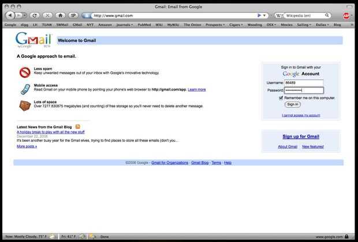Click the Mobile access phone icon
This screenshot has width=358, height=242.
(x=25, y=89)
